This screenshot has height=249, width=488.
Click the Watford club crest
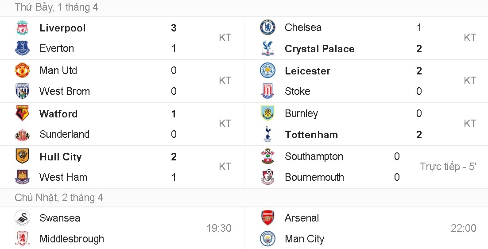[22, 114]
